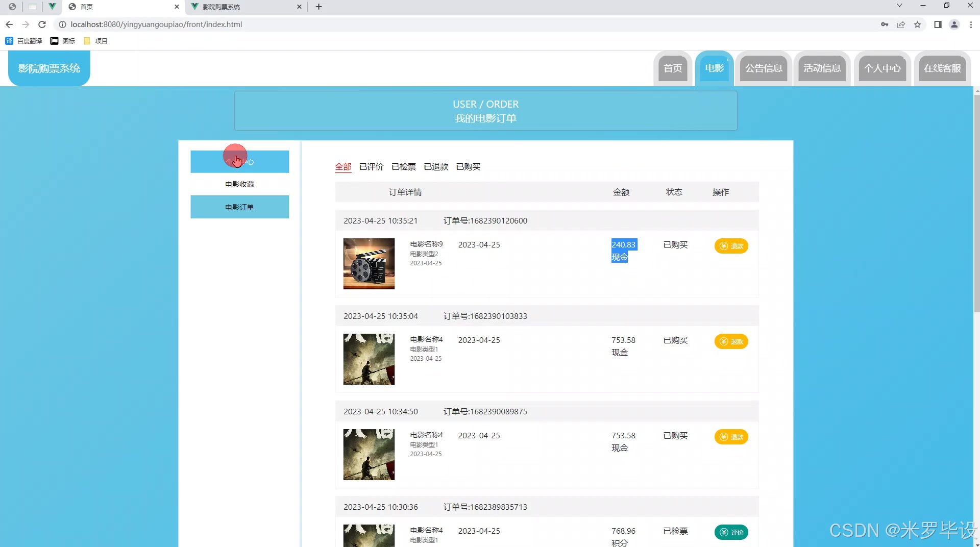Refund order 1682390120600 with 退款 button
Image resolution: width=980 pixels, height=547 pixels.
tap(731, 246)
